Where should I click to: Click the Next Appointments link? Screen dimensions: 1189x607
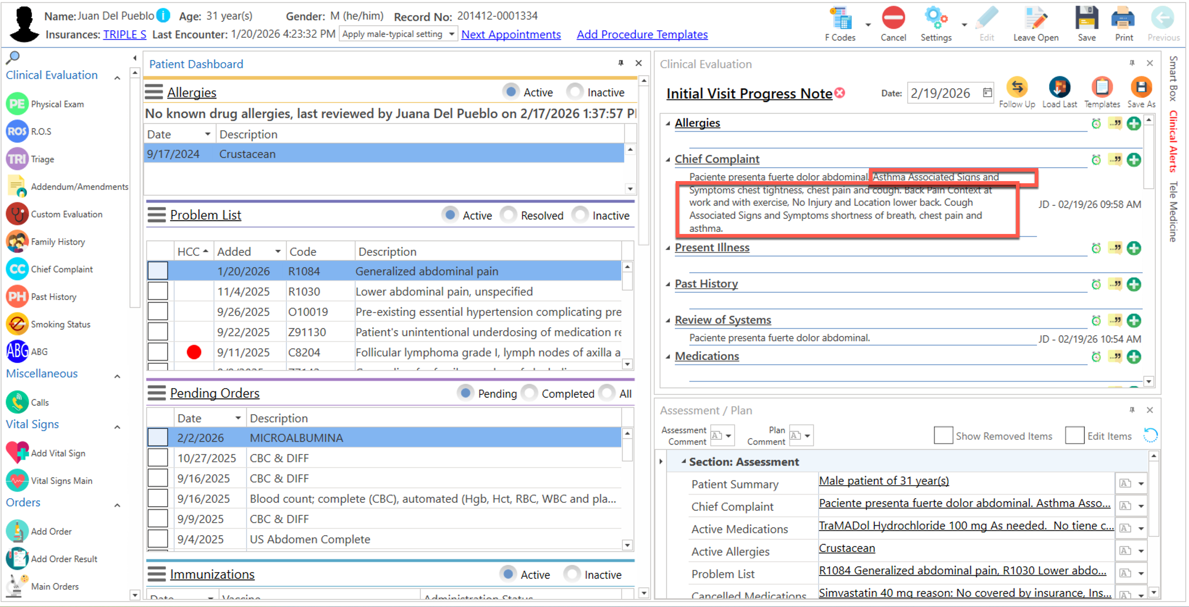[511, 34]
